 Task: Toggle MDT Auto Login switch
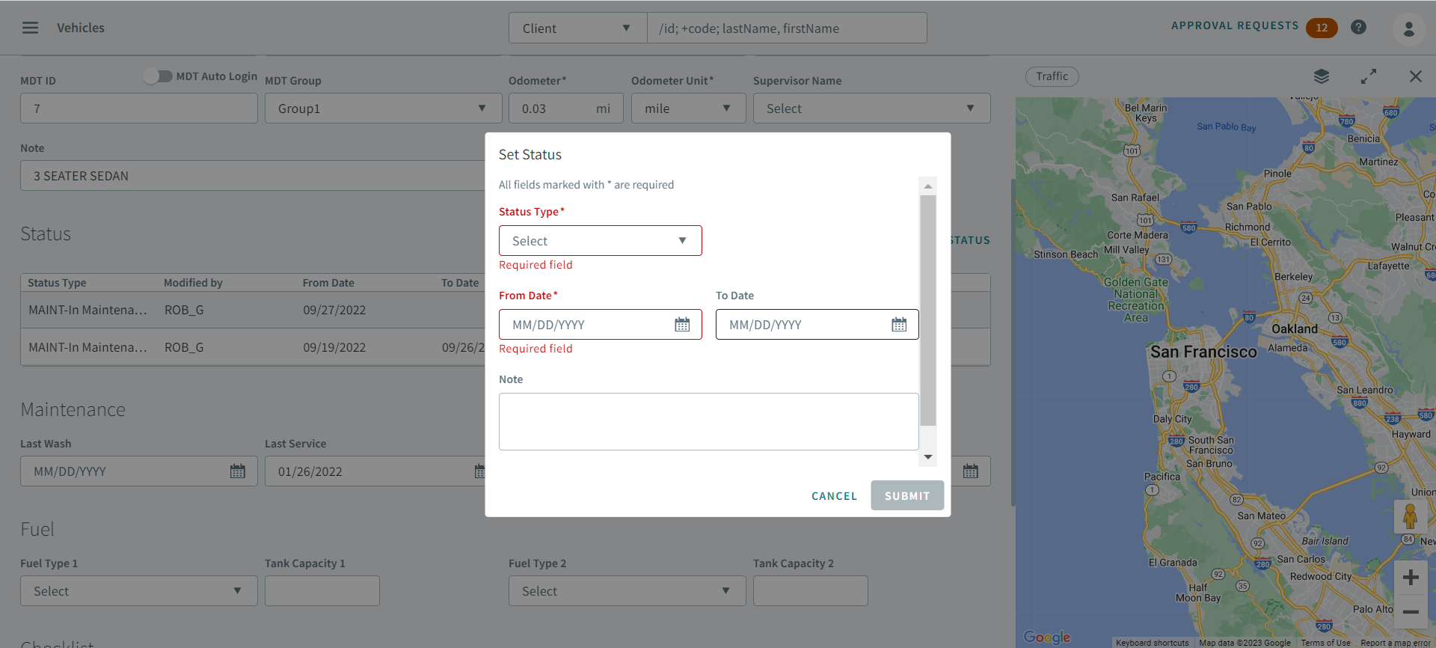tap(158, 76)
